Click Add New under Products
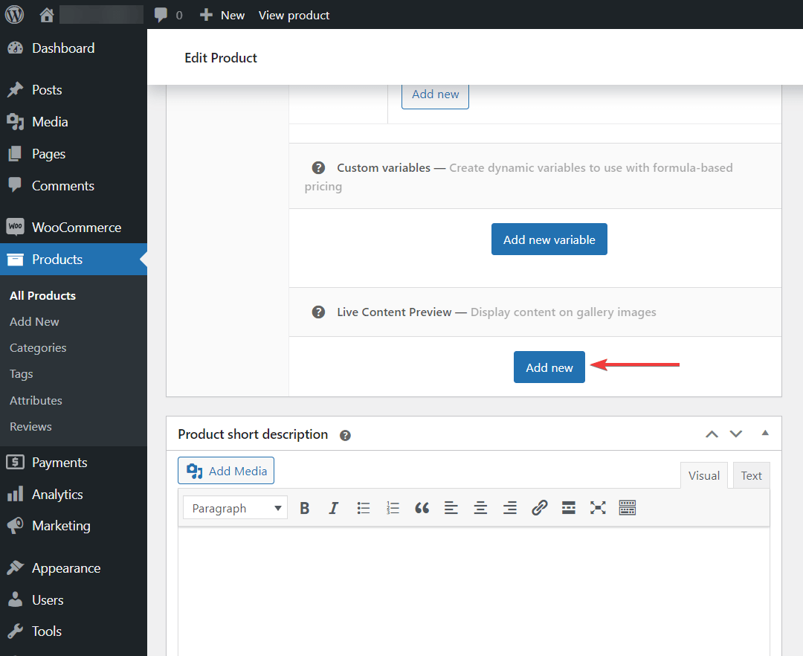803x656 pixels. click(34, 321)
